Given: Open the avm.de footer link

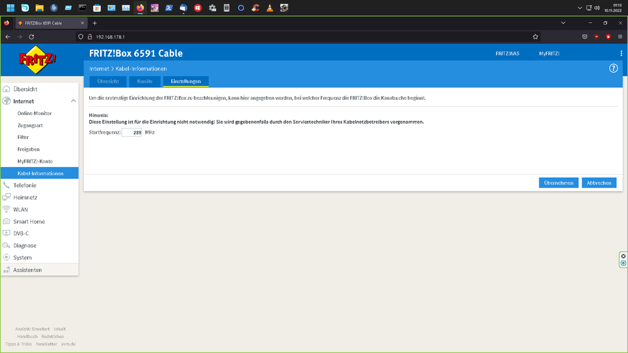Looking at the screenshot, I should (x=68, y=344).
